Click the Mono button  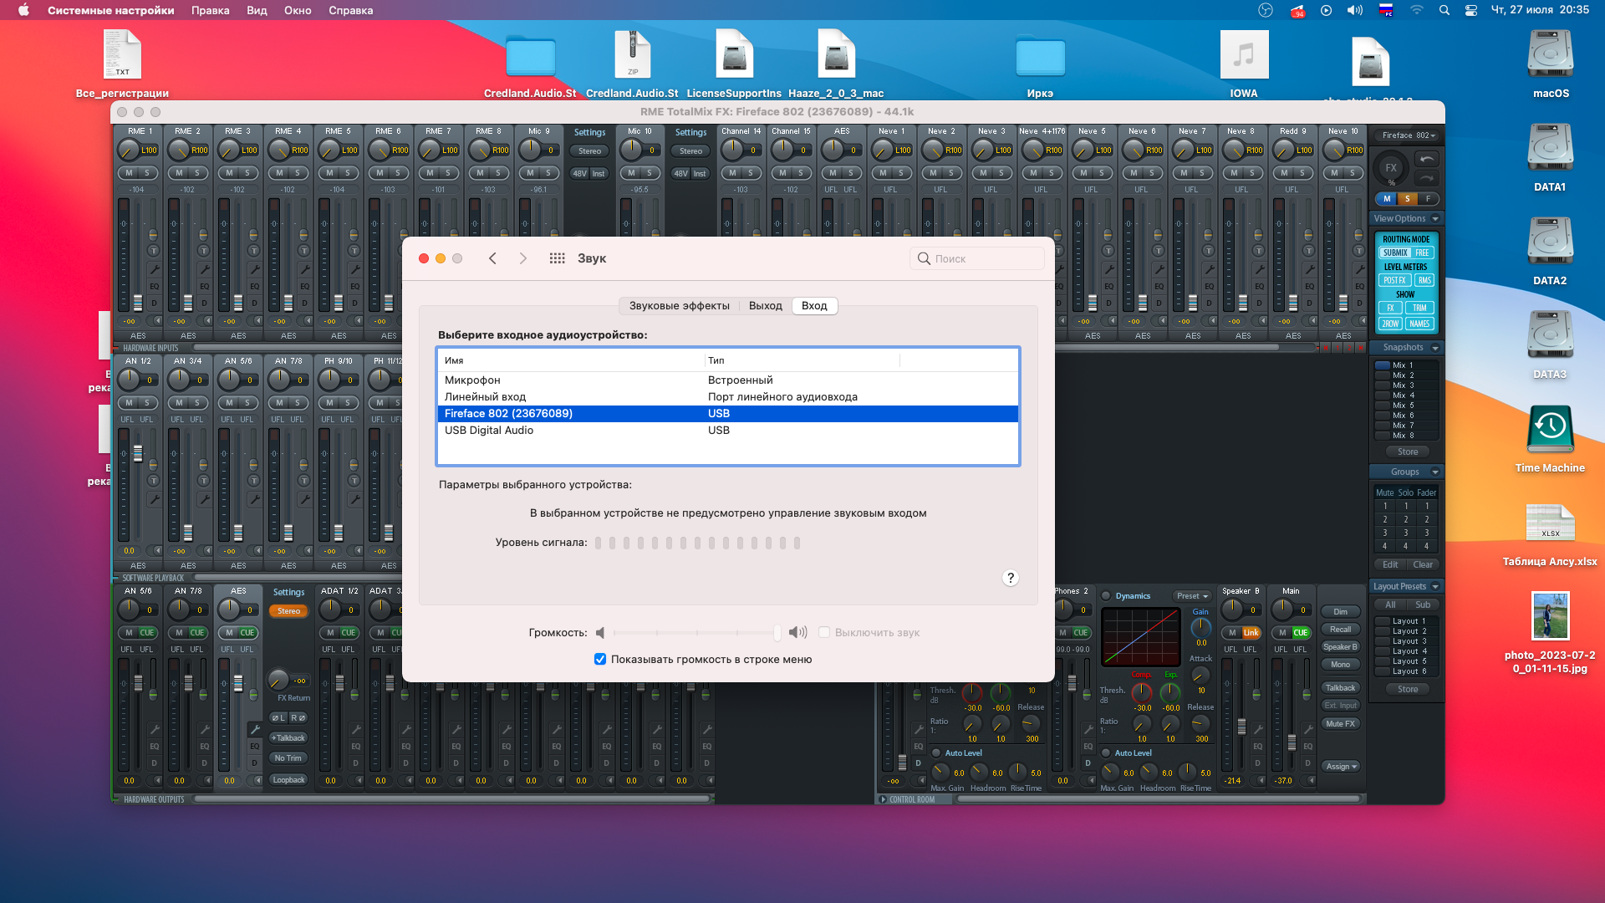[x=1341, y=665]
